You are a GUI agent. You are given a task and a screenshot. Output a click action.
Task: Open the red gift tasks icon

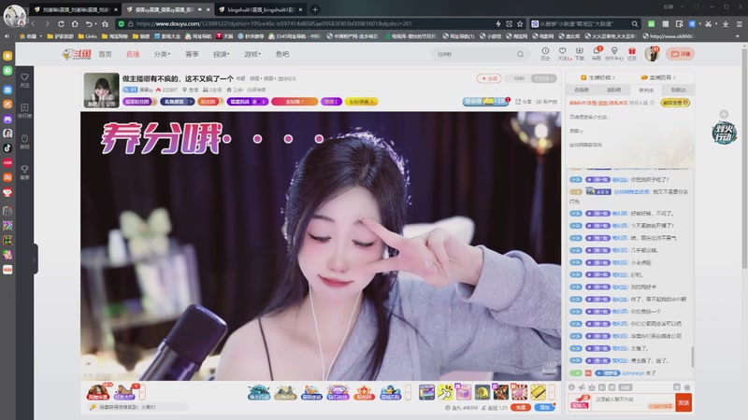[x=632, y=53]
